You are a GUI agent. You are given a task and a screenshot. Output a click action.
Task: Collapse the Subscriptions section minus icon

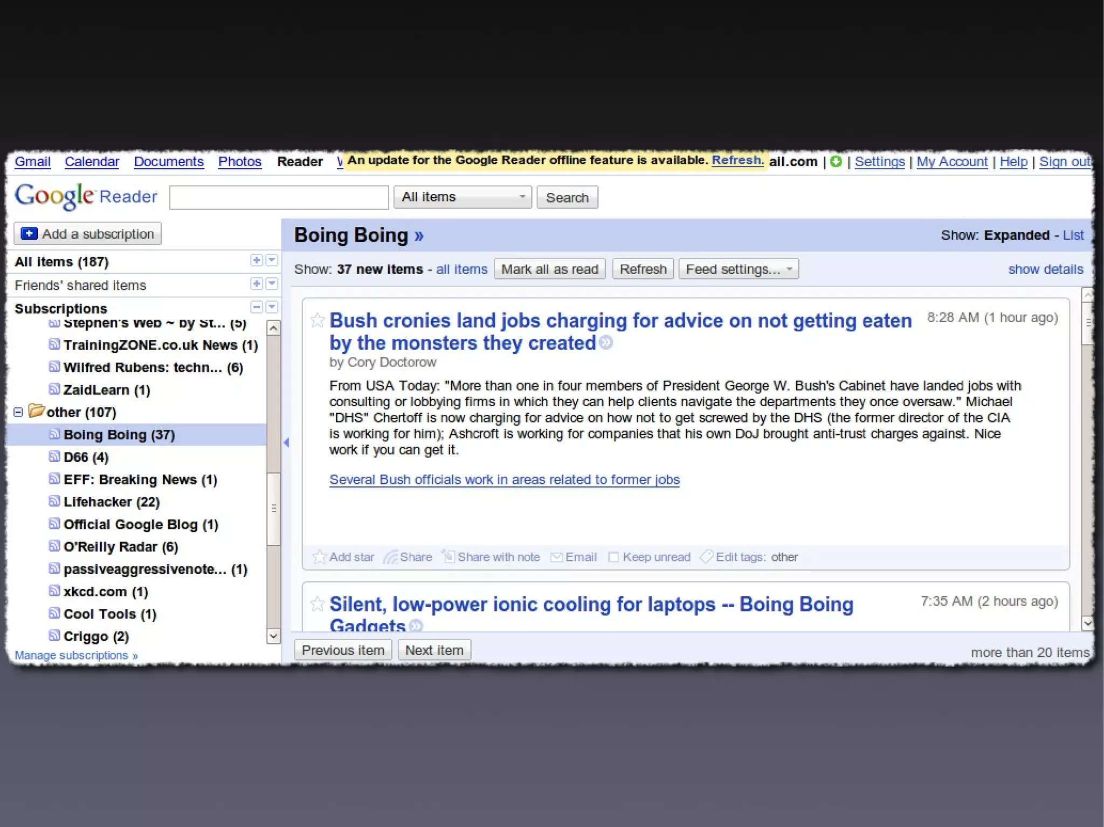(x=257, y=307)
